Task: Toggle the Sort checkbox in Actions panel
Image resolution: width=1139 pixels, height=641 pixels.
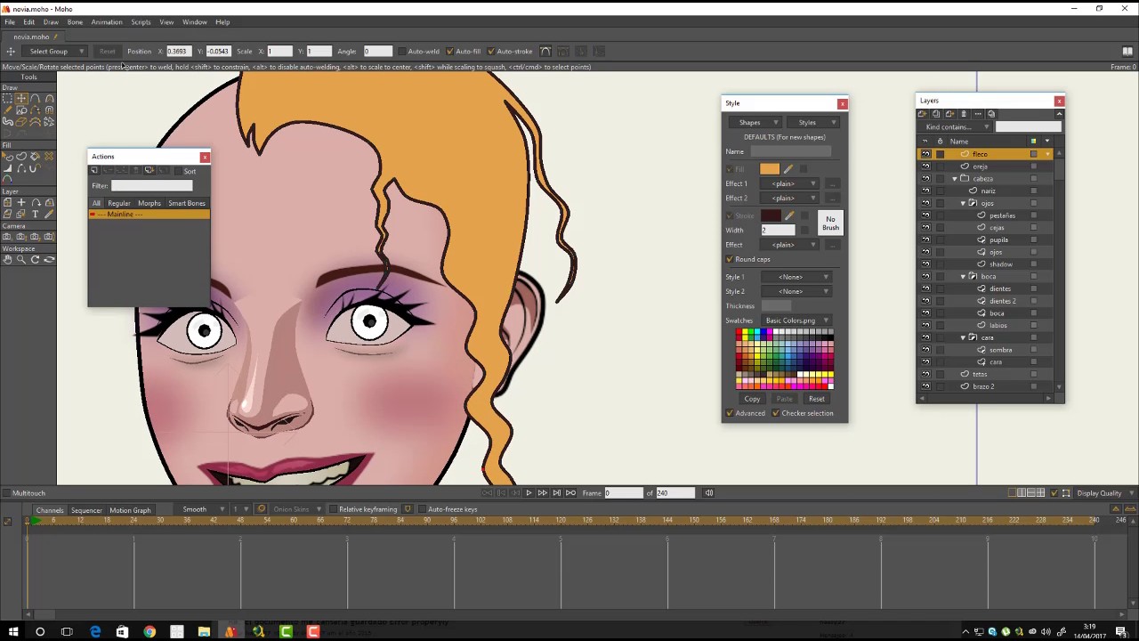Action: pos(178,171)
